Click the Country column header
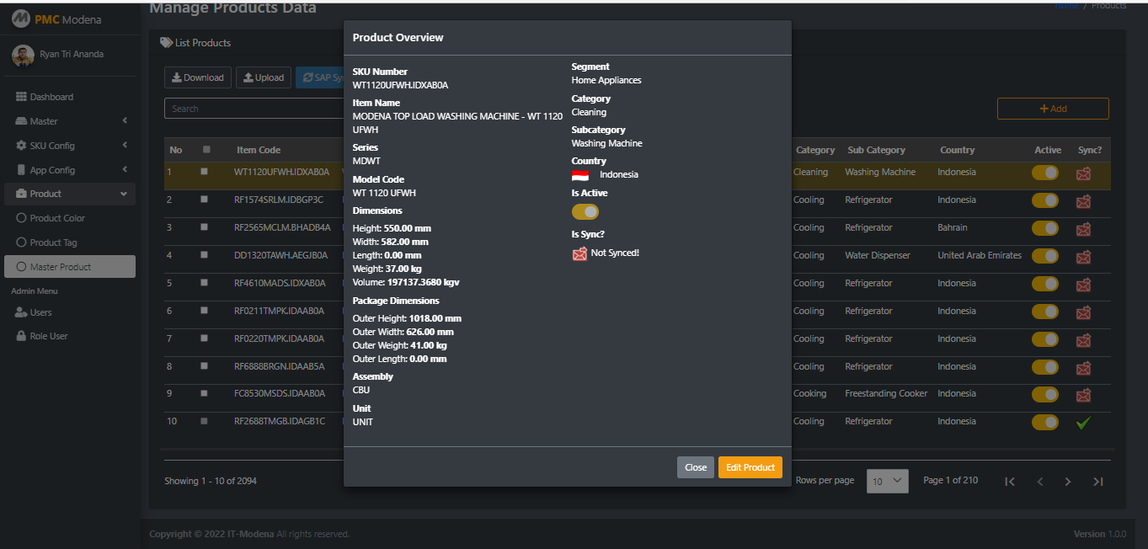The height and width of the screenshot is (549, 1148). pos(958,150)
